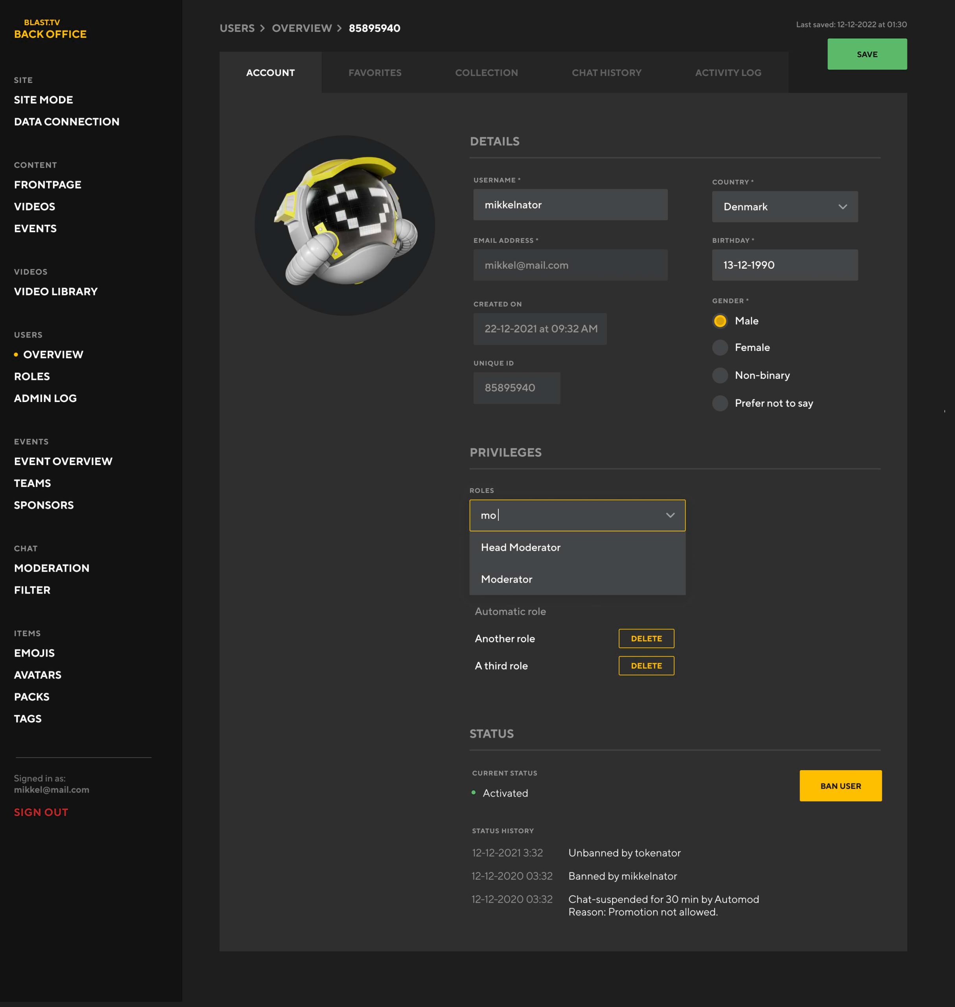Select Prefer not to say gender option
The width and height of the screenshot is (955, 1007).
tap(720, 403)
